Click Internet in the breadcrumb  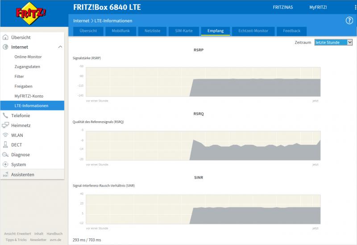(x=81, y=20)
